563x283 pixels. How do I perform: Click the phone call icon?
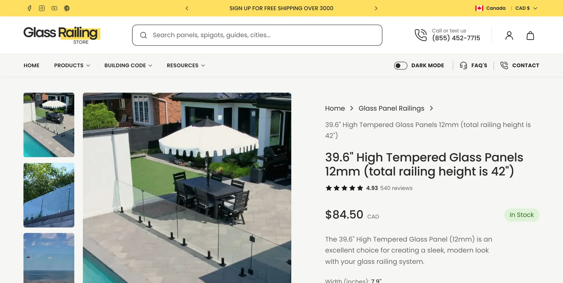click(420, 35)
